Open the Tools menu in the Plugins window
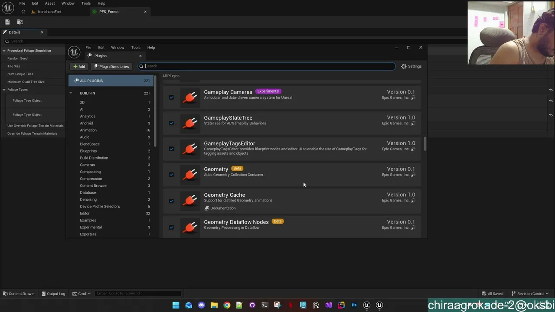This screenshot has width=555, height=312. click(x=136, y=48)
